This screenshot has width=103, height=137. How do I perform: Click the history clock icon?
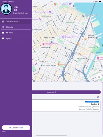[x=3, y=27]
